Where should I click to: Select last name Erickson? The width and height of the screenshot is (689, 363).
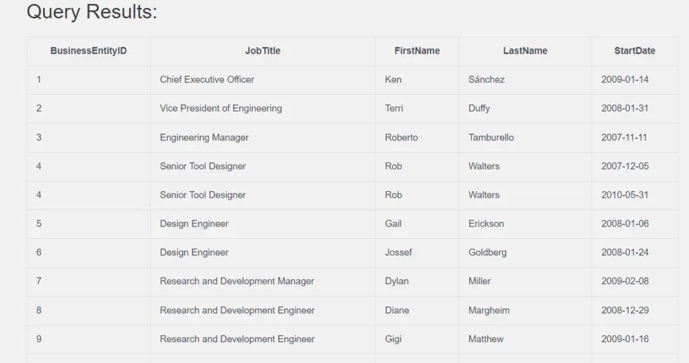pyautogui.click(x=486, y=223)
